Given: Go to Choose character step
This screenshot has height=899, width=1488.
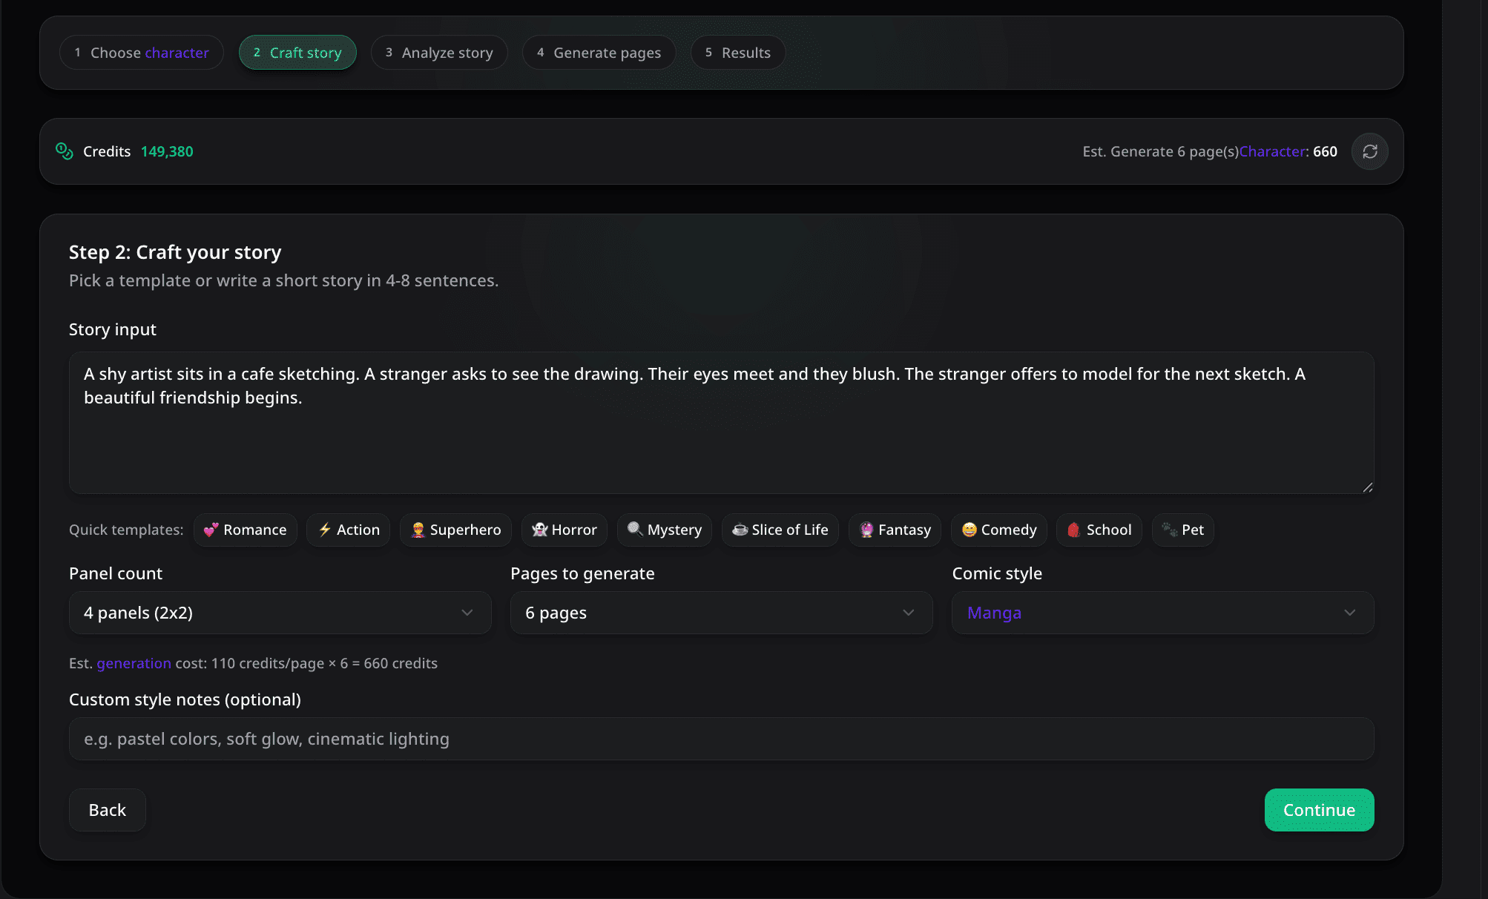Looking at the screenshot, I should pyautogui.click(x=142, y=53).
